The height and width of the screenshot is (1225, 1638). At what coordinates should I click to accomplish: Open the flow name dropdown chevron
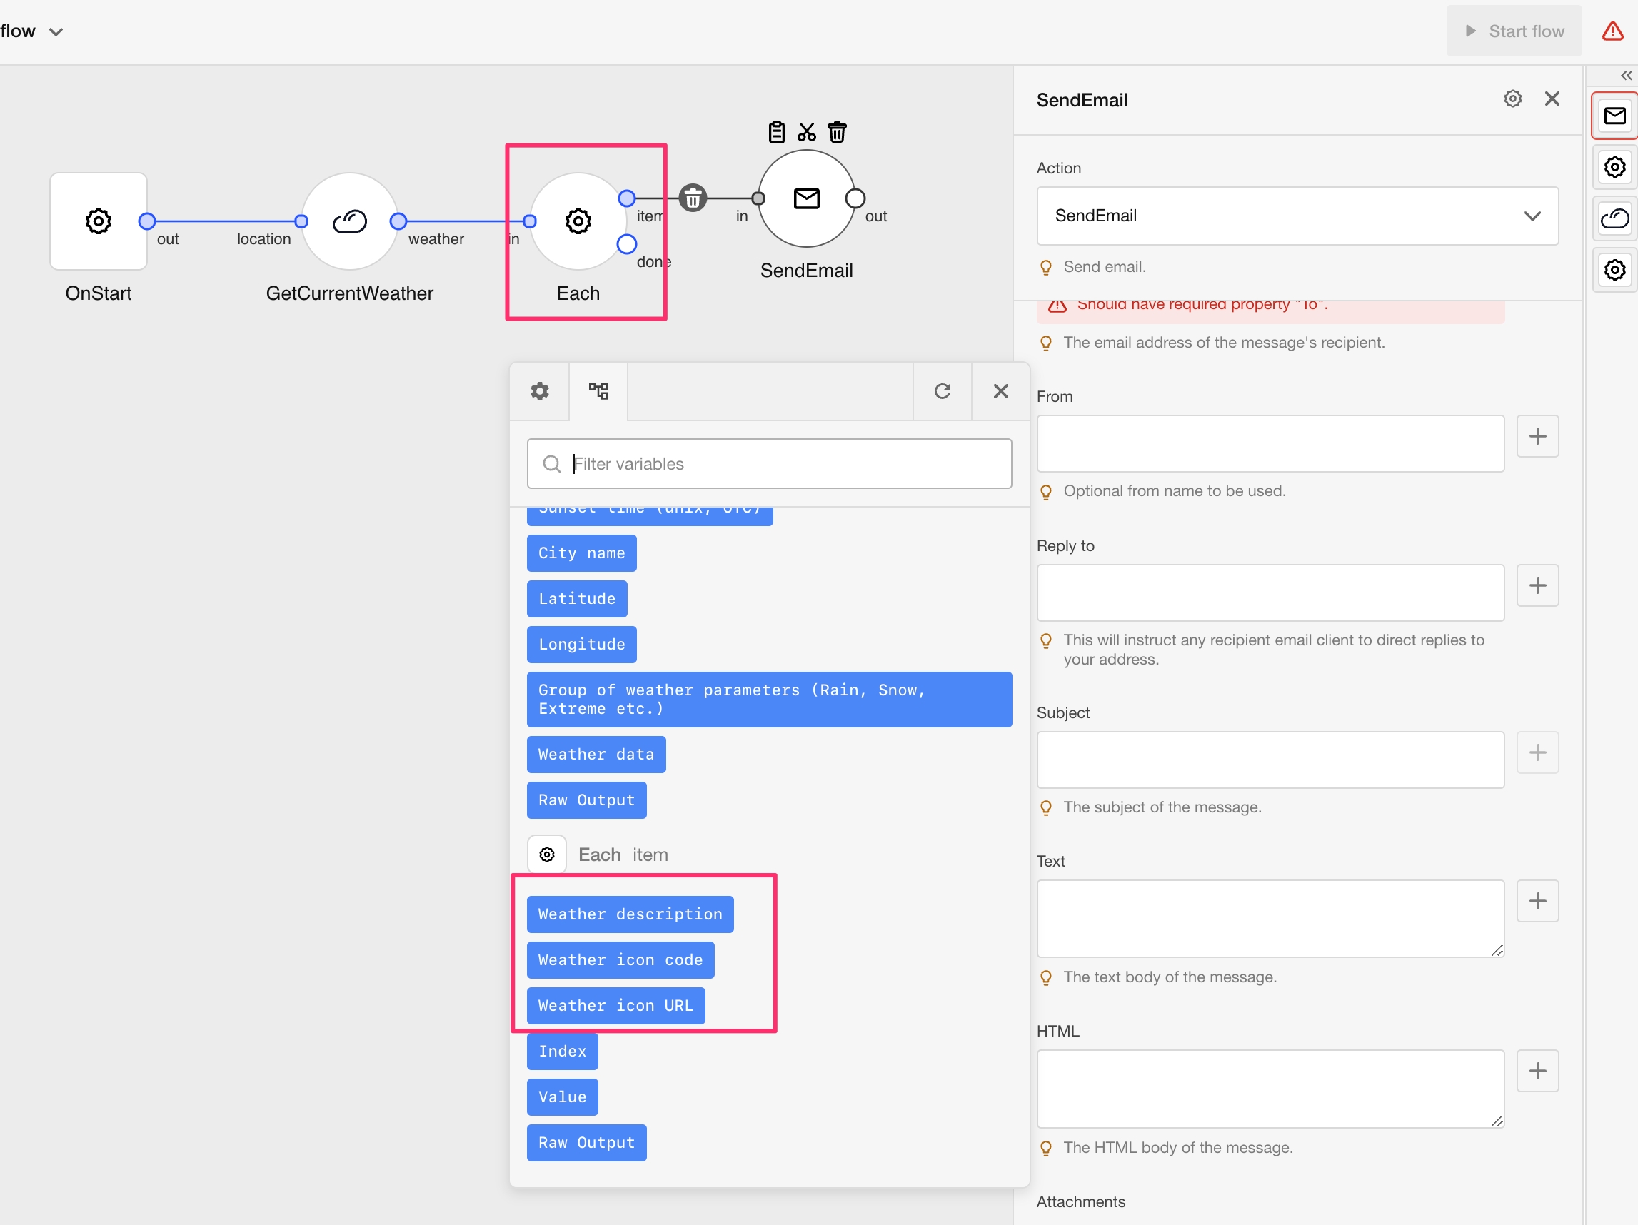tap(56, 32)
